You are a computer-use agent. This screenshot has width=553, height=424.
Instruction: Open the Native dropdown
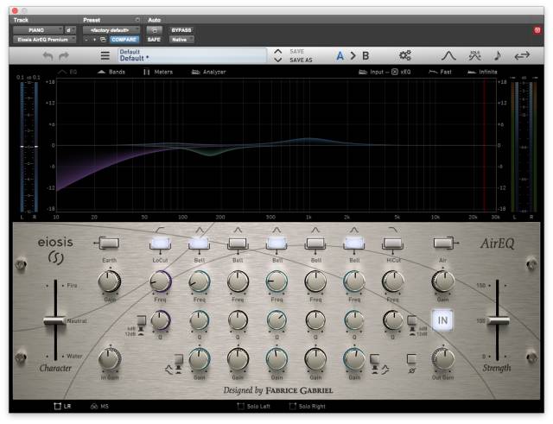pos(181,40)
